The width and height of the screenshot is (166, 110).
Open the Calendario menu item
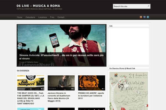30,17
